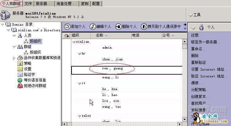The image size is (231, 126).
Task: Select the person row 'ren , guang'
Action: [113, 68]
